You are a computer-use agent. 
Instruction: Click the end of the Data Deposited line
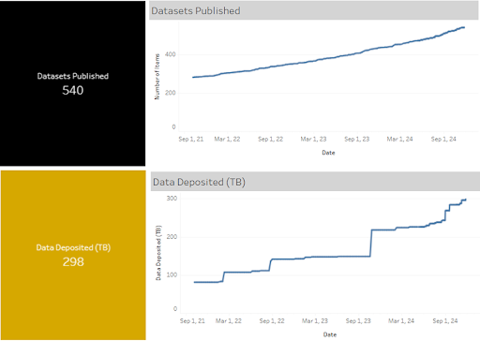(x=465, y=200)
